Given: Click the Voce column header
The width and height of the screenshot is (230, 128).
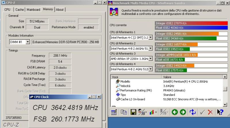Looking at the screenshot, I should click(136, 77).
